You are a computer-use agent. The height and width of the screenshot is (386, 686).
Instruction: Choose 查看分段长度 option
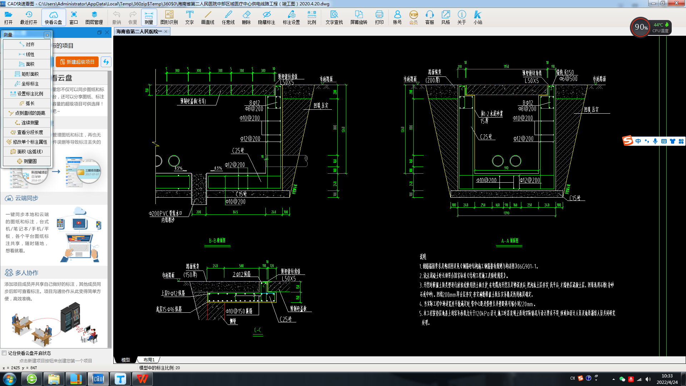[x=27, y=132]
